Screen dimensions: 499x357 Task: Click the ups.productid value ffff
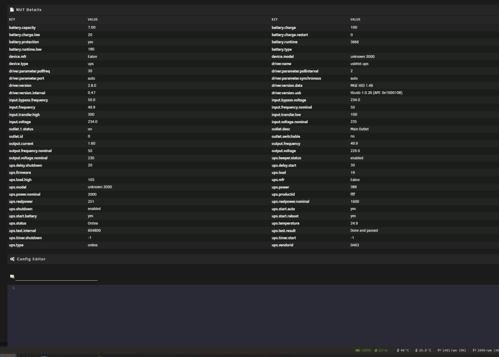[353, 194]
